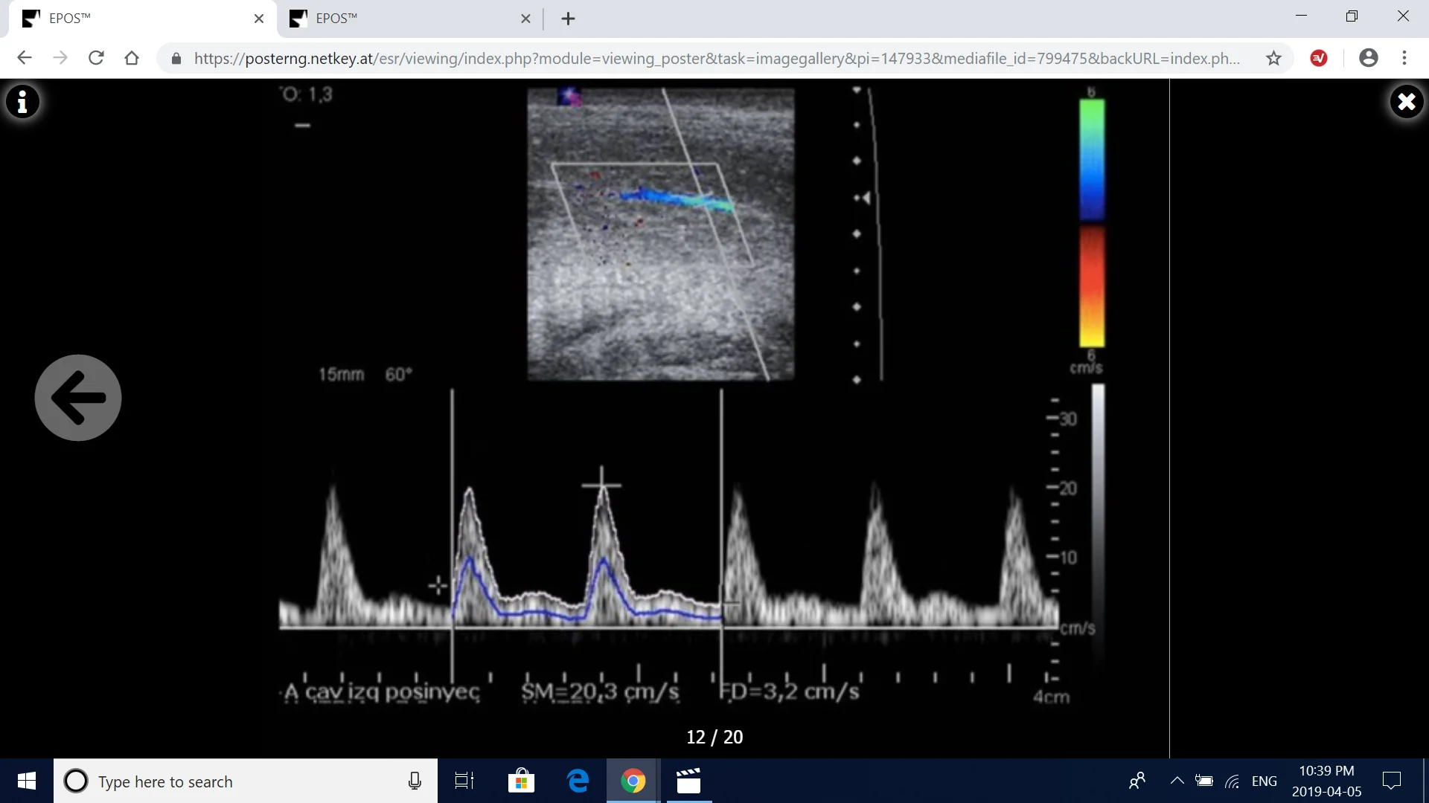Launch Microsoft Edge from the taskbar
Viewport: 1429px width, 803px height.
point(578,781)
